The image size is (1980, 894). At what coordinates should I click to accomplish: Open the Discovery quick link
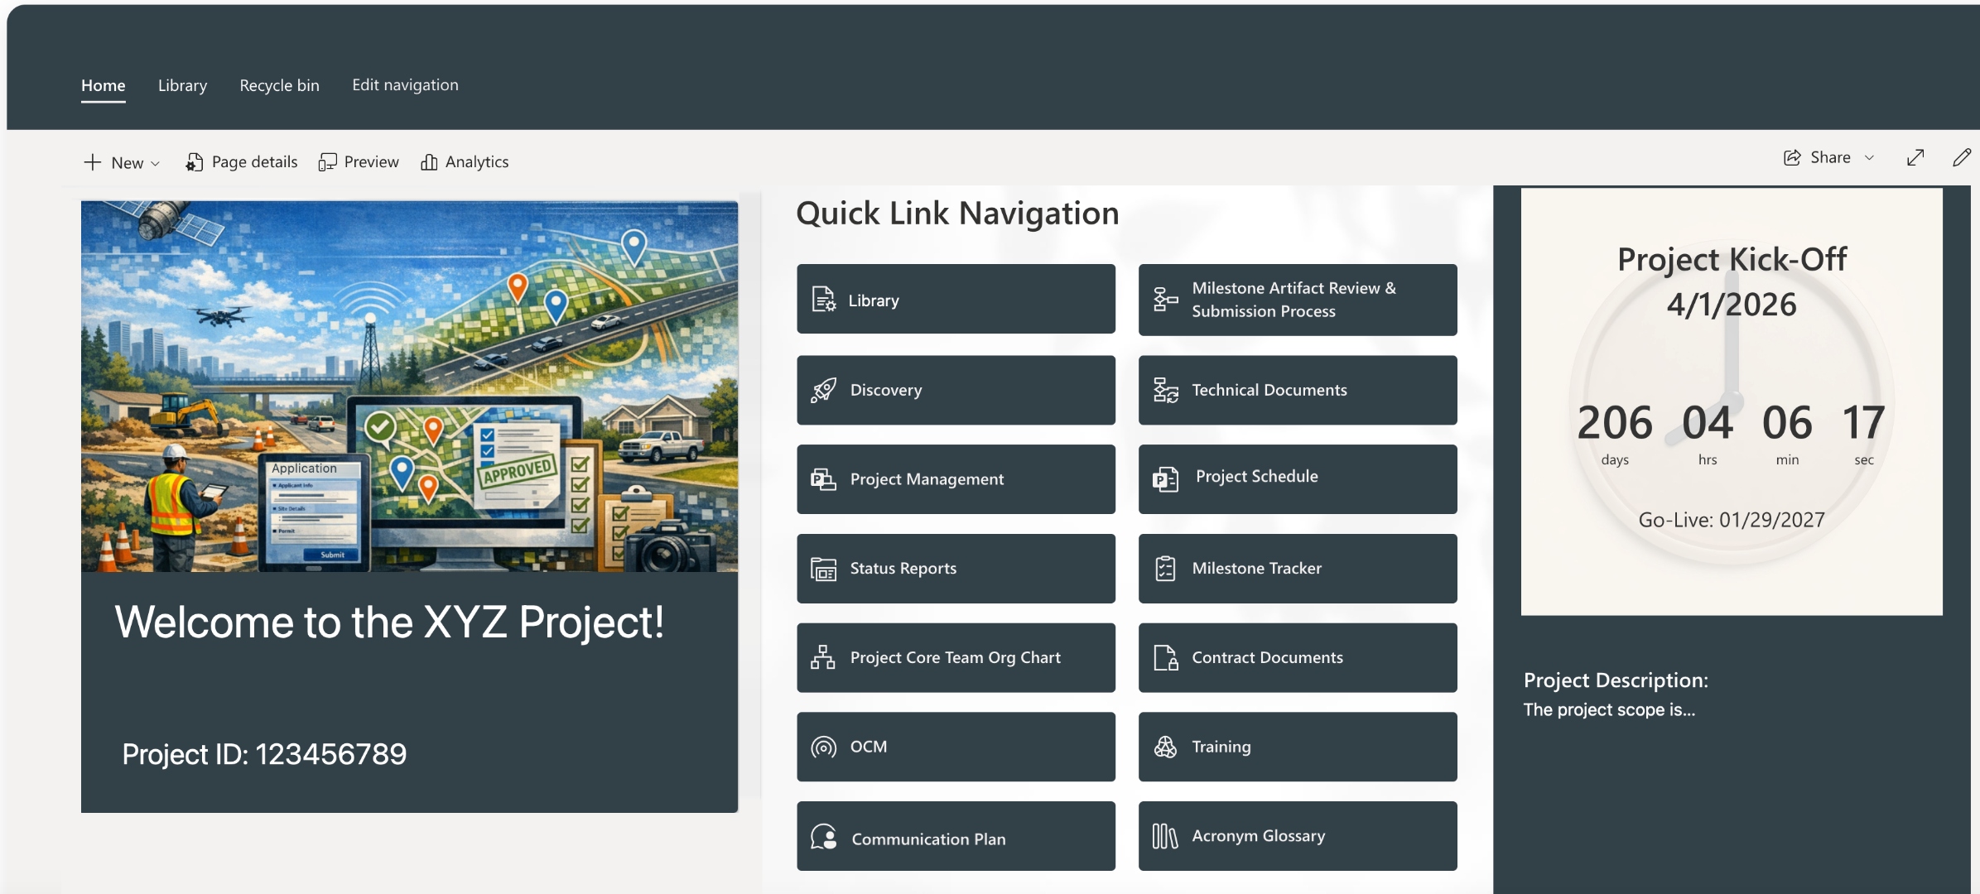pyautogui.click(x=956, y=390)
